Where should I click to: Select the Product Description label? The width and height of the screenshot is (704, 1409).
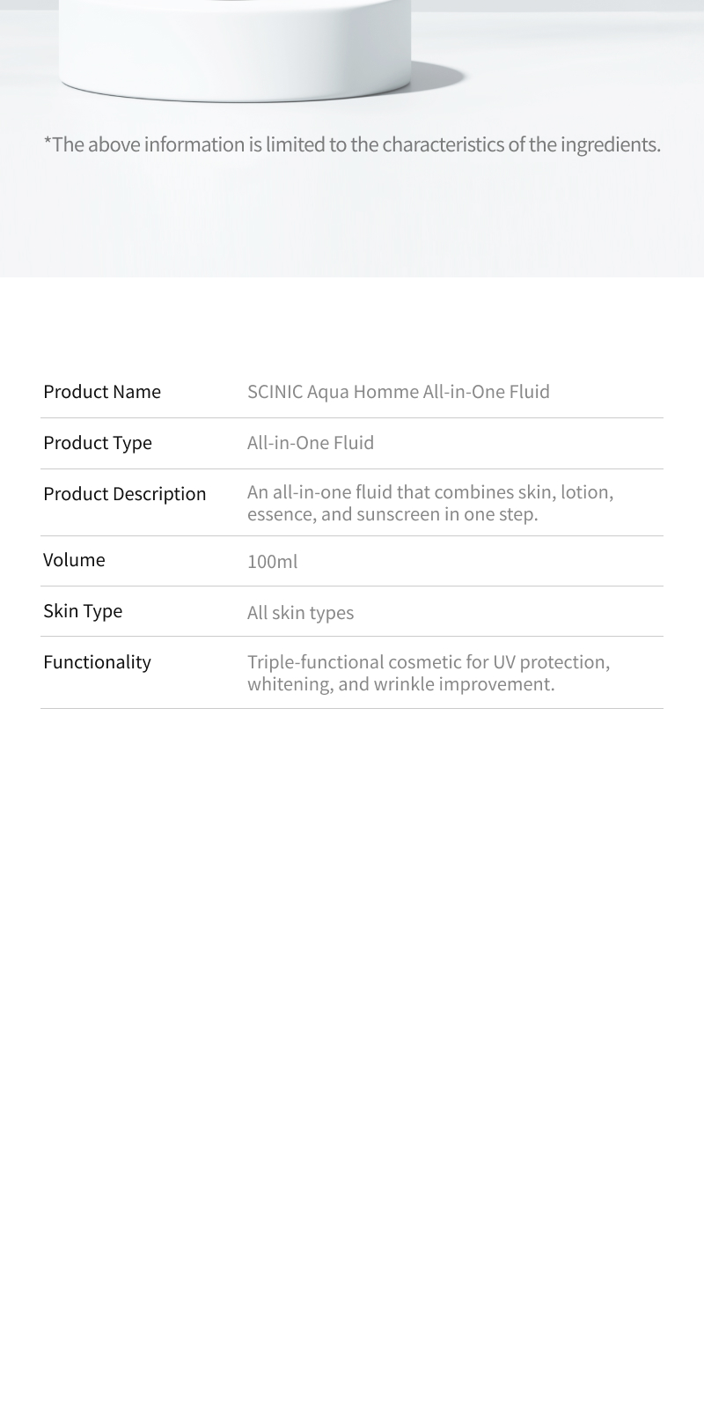(x=124, y=494)
